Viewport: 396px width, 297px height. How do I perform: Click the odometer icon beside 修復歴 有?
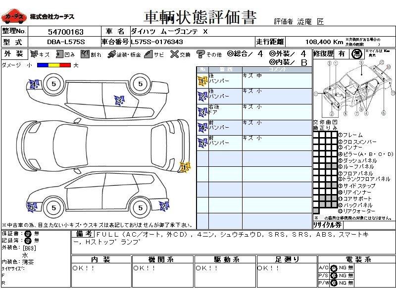pos(356,54)
